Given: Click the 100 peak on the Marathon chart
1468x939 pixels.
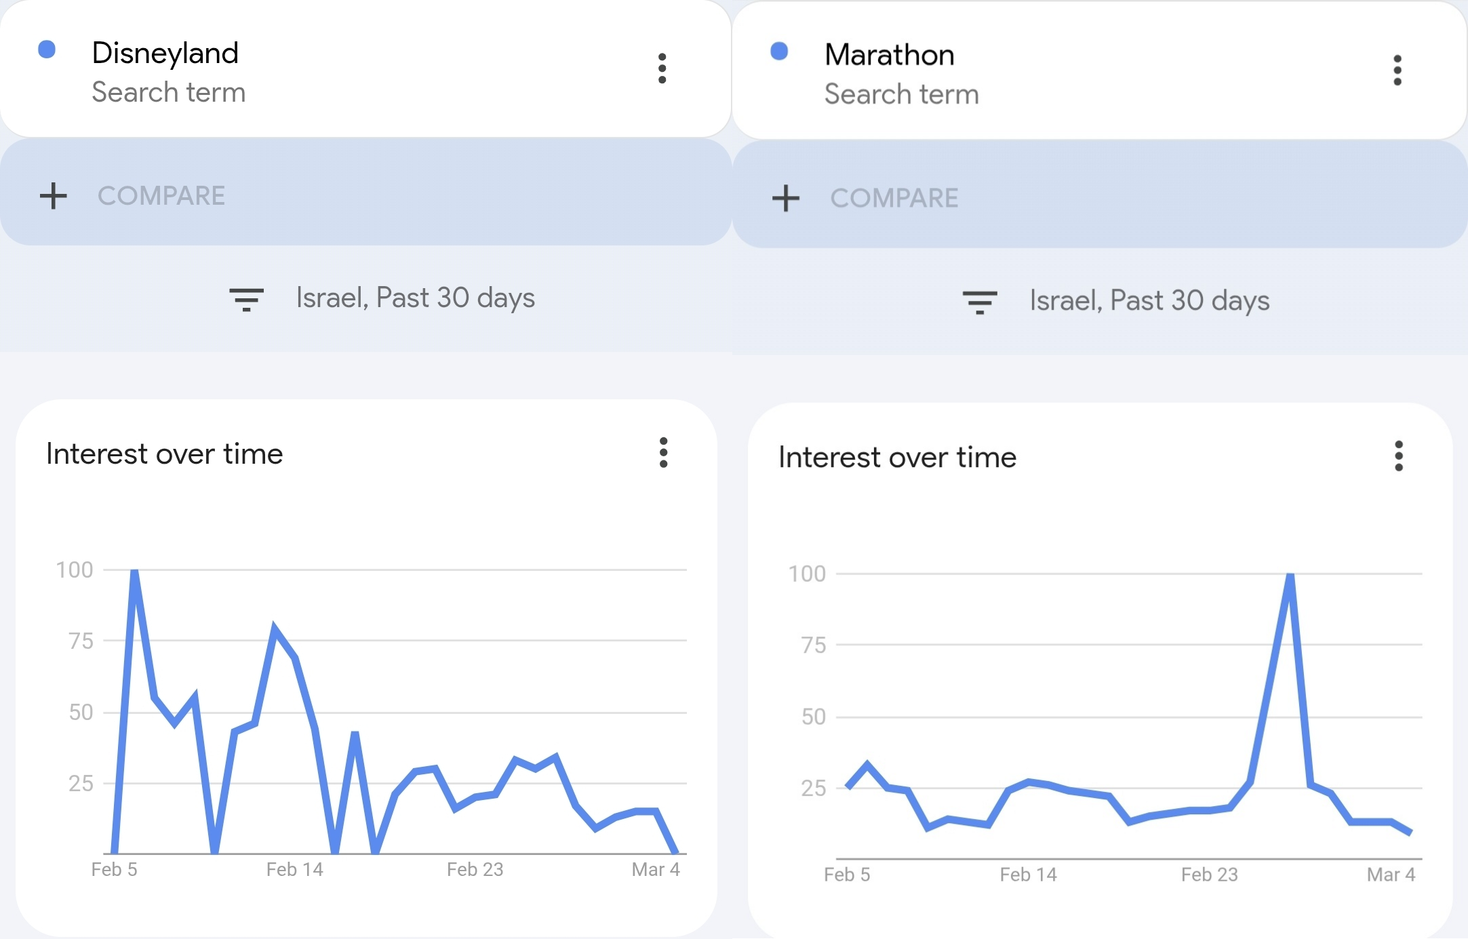Looking at the screenshot, I should point(1290,576).
